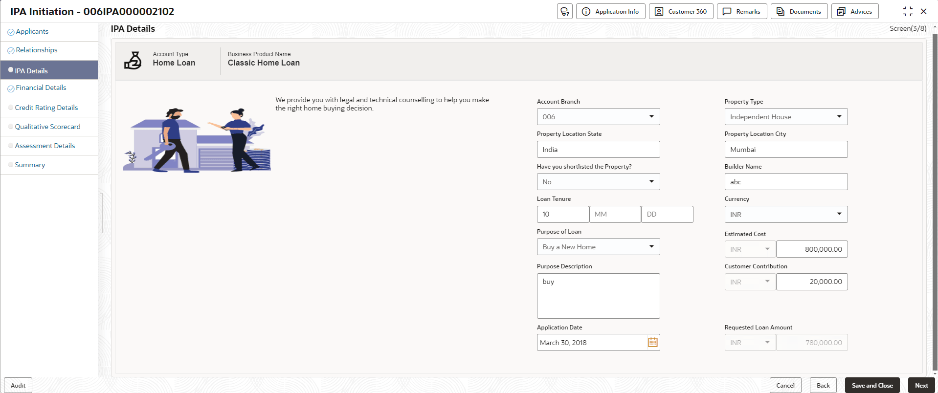The image size is (938, 393).
Task: Click the collapse screen icon
Action: (908, 11)
